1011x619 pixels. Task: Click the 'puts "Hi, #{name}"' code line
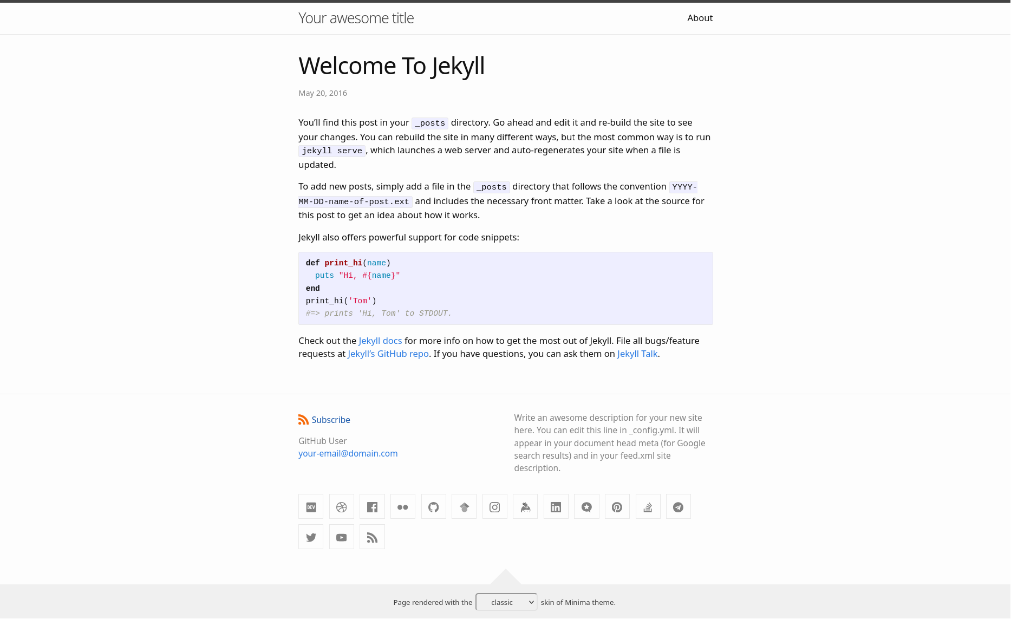coord(357,276)
